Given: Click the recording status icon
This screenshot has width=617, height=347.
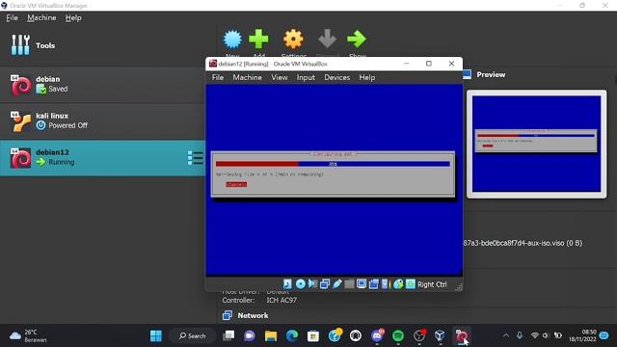Looking at the screenshot, I should coord(373,284).
